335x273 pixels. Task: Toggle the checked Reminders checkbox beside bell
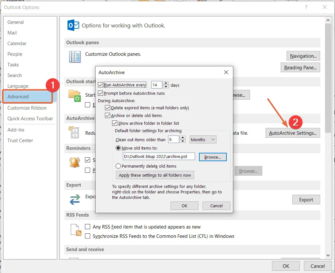click(x=88, y=160)
